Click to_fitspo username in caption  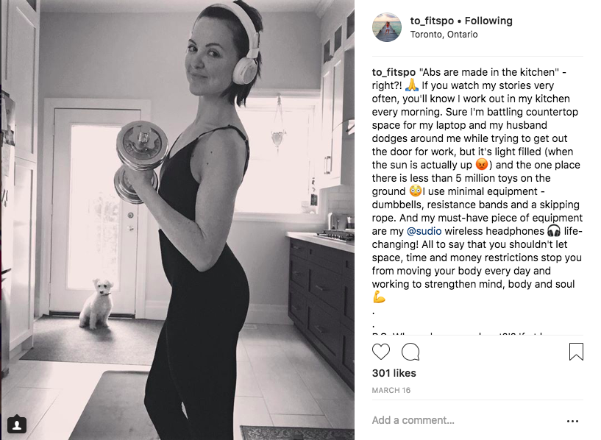tap(394, 72)
